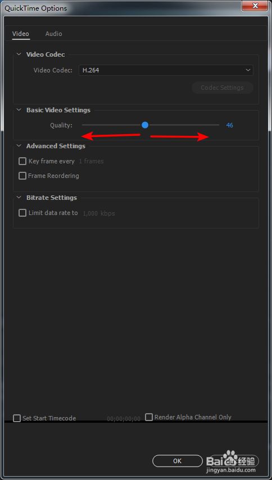Screen dimensions: 272x480
Task: Select the Video tab
Action: (21, 34)
